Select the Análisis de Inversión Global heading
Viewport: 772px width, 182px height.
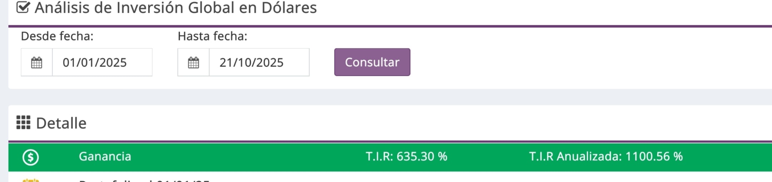175,8
